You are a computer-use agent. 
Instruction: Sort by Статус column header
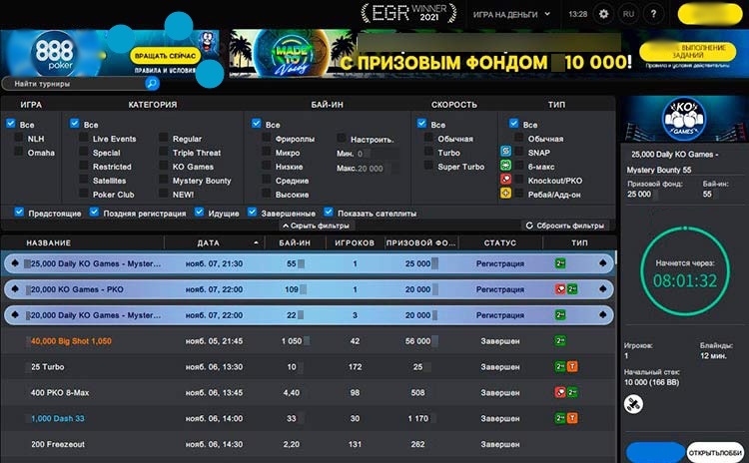pyautogui.click(x=499, y=242)
